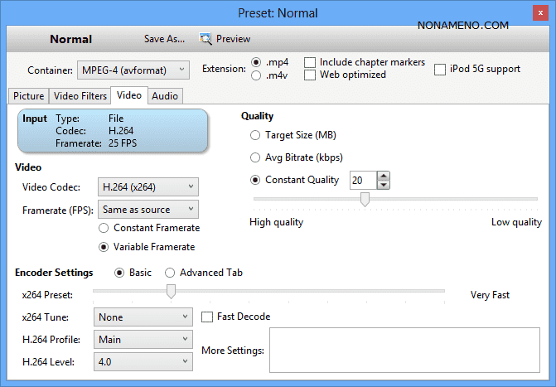Select the .m4v extension radio button

pos(256,75)
